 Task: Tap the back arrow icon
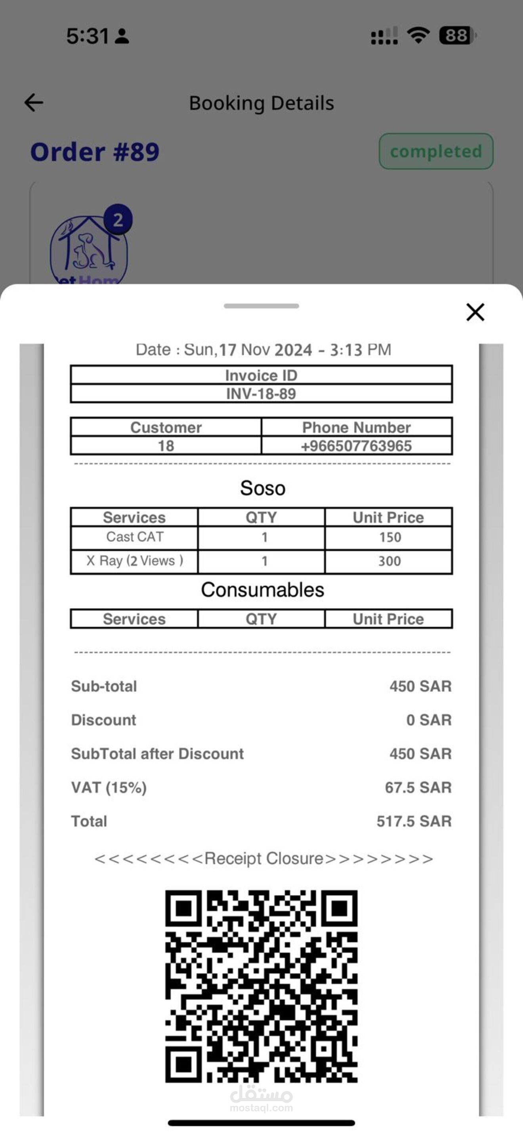click(34, 103)
